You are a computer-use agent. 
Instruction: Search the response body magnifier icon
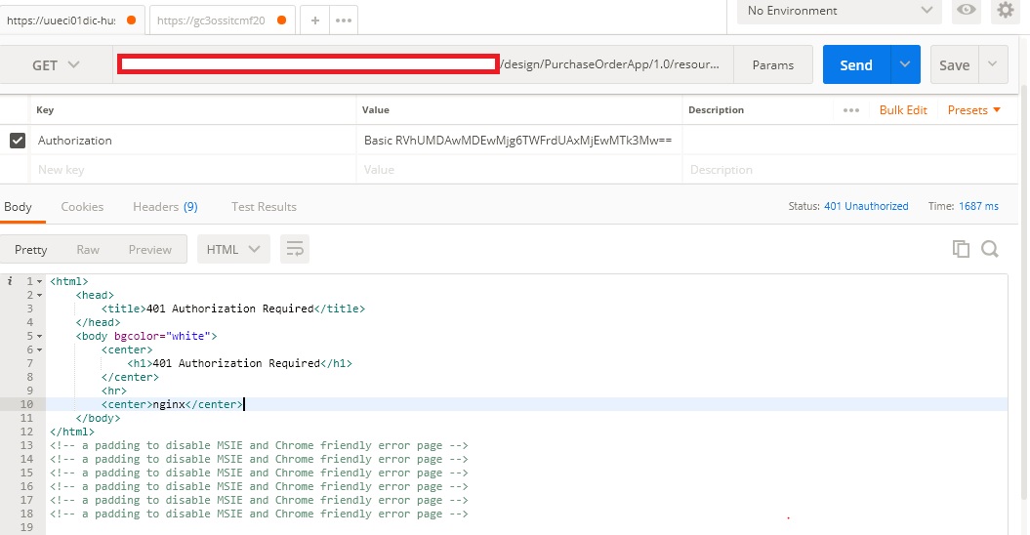[x=990, y=249]
